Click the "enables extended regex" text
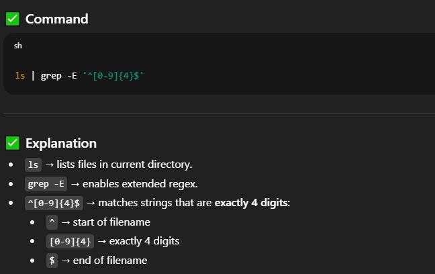This screenshot has width=435, height=274. coord(140,183)
